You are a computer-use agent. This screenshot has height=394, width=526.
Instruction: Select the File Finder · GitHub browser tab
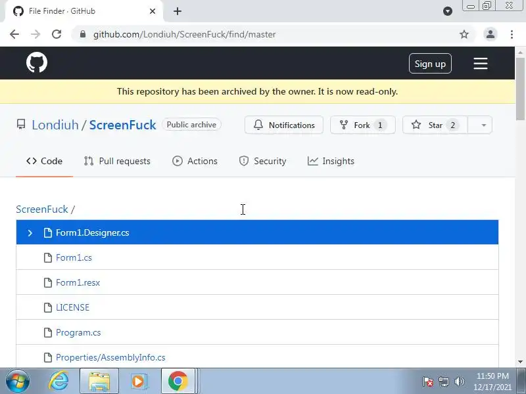(84, 11)
